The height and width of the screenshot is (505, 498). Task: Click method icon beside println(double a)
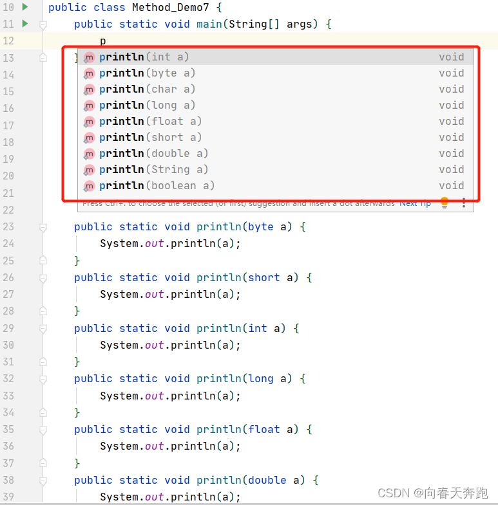89,154
